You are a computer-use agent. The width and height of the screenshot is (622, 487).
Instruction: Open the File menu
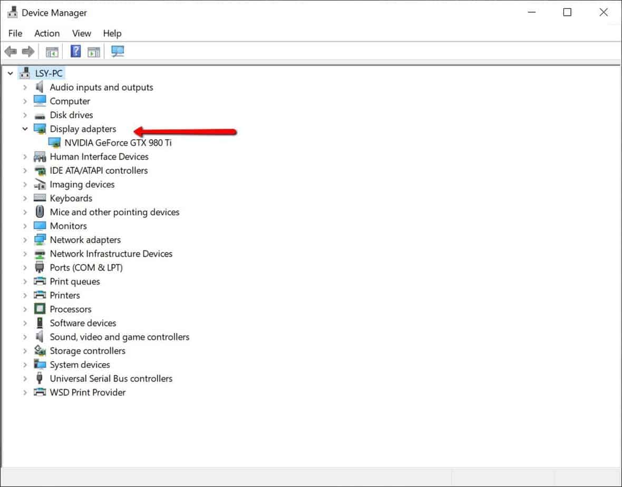pyautogui.click(x=15, y=33)
